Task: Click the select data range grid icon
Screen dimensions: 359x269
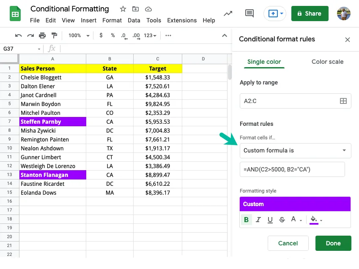Action: click(x=343, y=101)
